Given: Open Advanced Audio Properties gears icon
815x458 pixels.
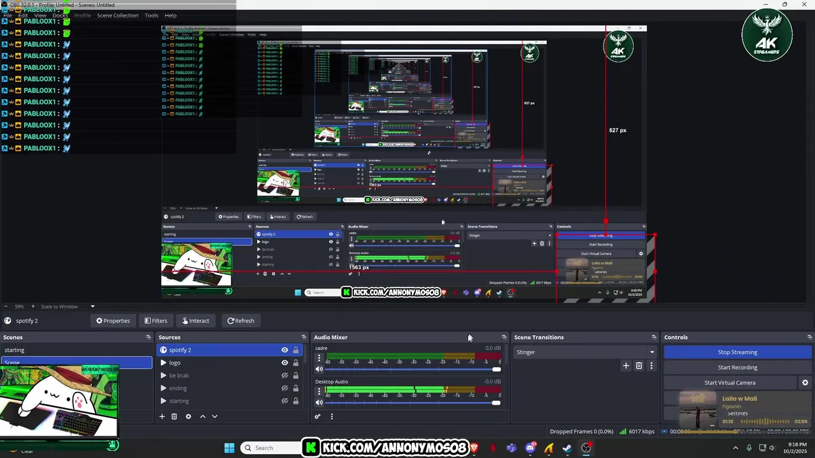Looking at the screenshot, I should (317, 417).
